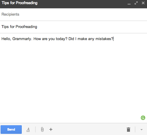Image resolution: width=147 pixels, height=135 pixels.
Task: Click the blue Send button
Action: pos(11,129)
